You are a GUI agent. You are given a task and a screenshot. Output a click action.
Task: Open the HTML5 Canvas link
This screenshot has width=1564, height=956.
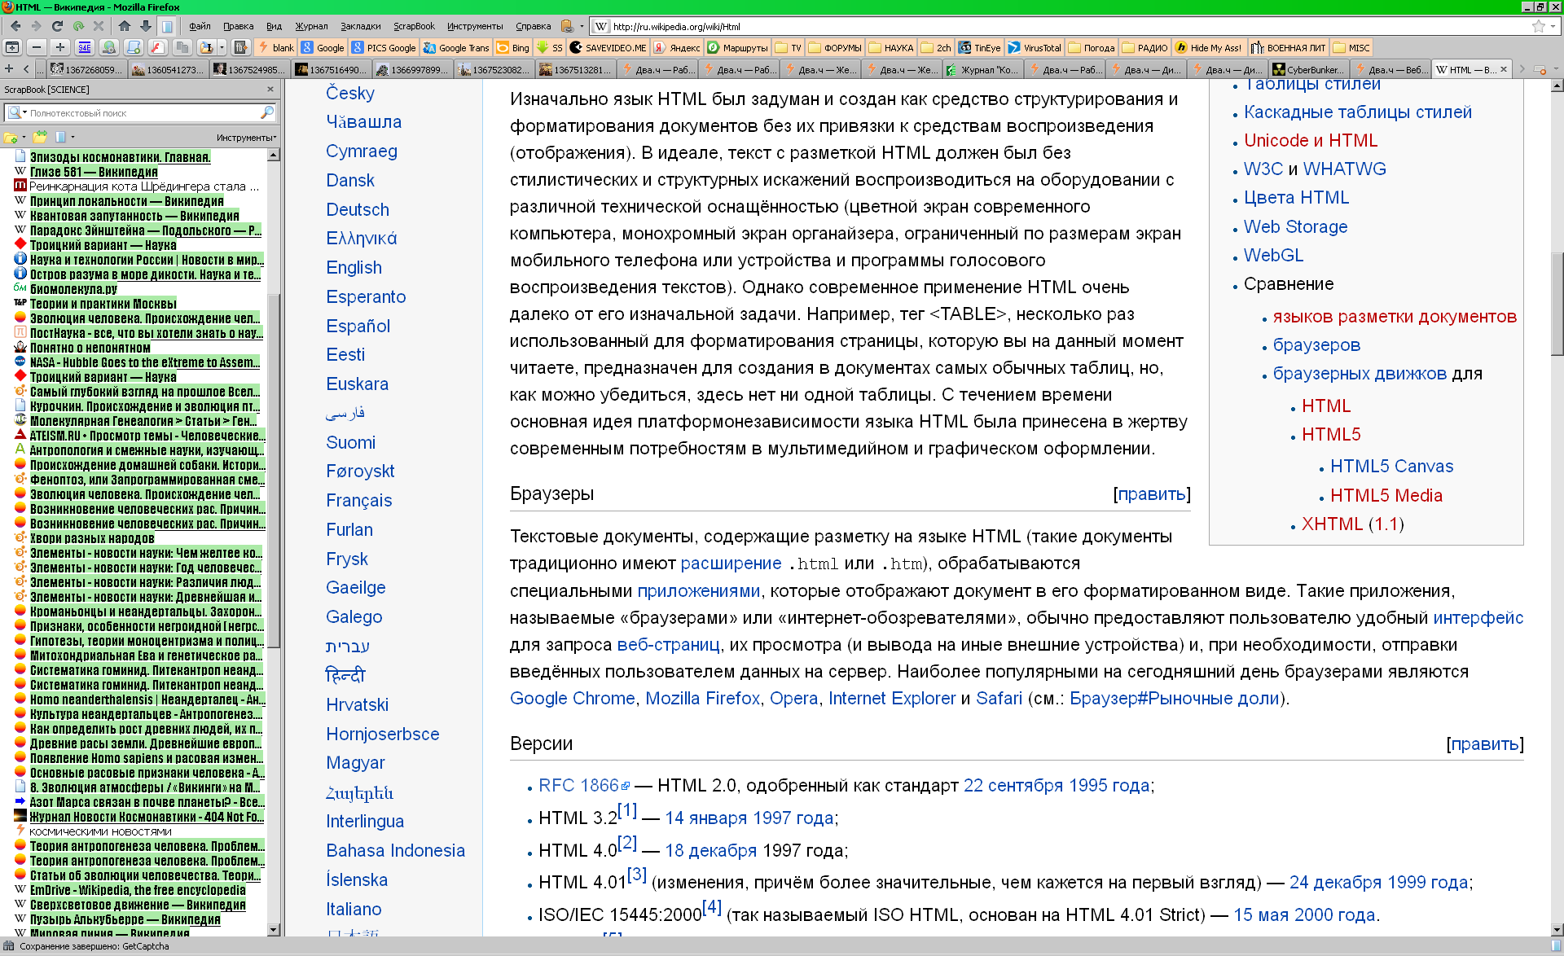pyautogui.click(x=1391, y=466)
